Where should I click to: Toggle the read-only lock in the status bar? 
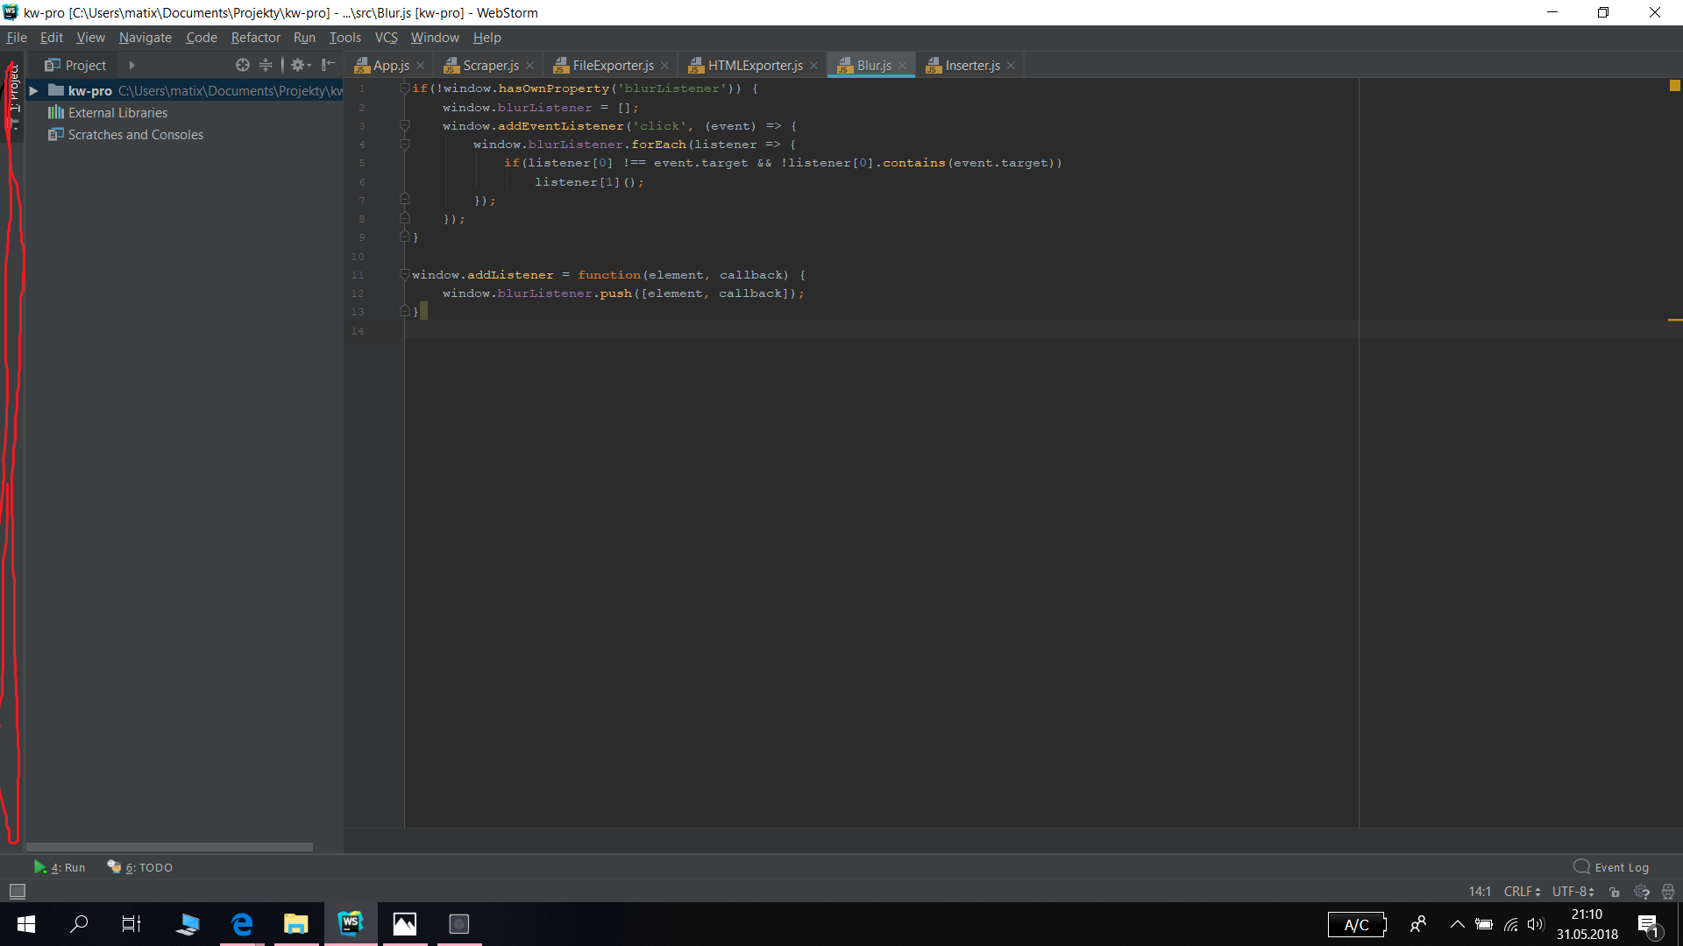tap(1616, 891)
